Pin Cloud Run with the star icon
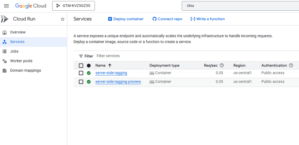This screenshot has width=299, height=145. coord(62,19)
